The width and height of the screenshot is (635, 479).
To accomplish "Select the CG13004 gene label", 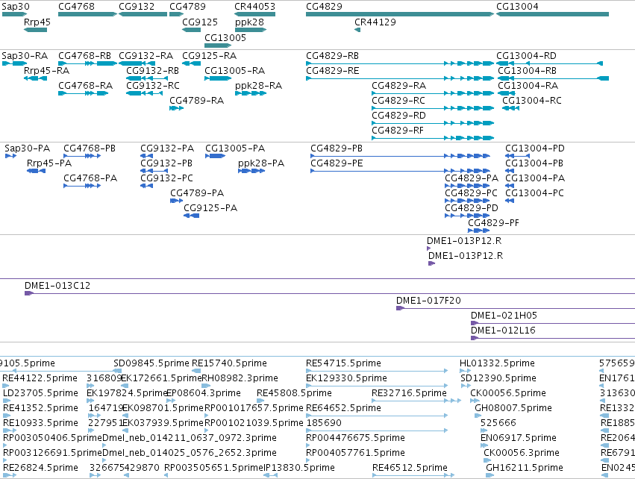I will pyautogui.click(x=517, y=7).
